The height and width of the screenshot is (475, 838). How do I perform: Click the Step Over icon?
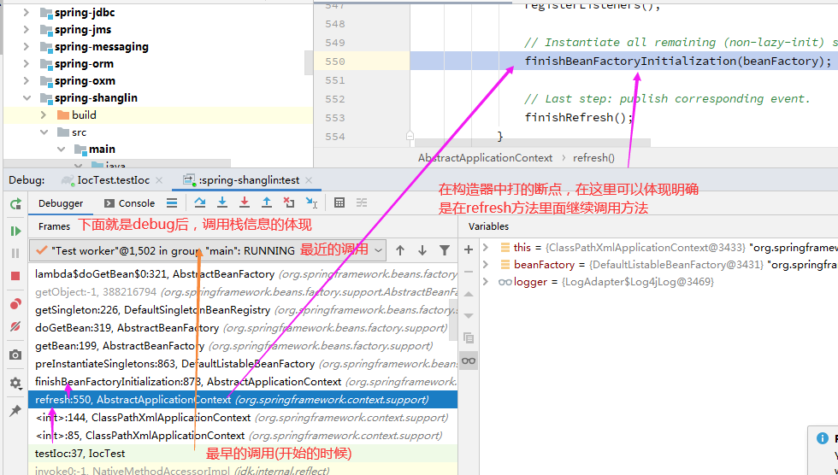(200, 202)
